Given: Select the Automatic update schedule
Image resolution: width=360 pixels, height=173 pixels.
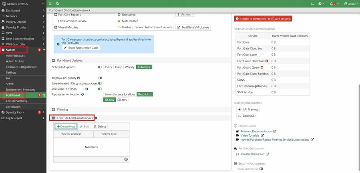Looking at the screenshot, I should (144, 67).
